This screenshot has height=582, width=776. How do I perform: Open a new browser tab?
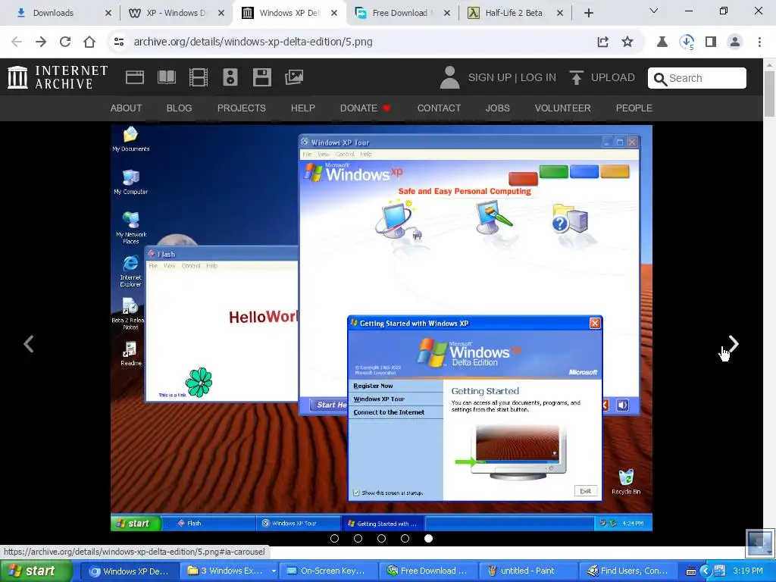click(588, 13)
